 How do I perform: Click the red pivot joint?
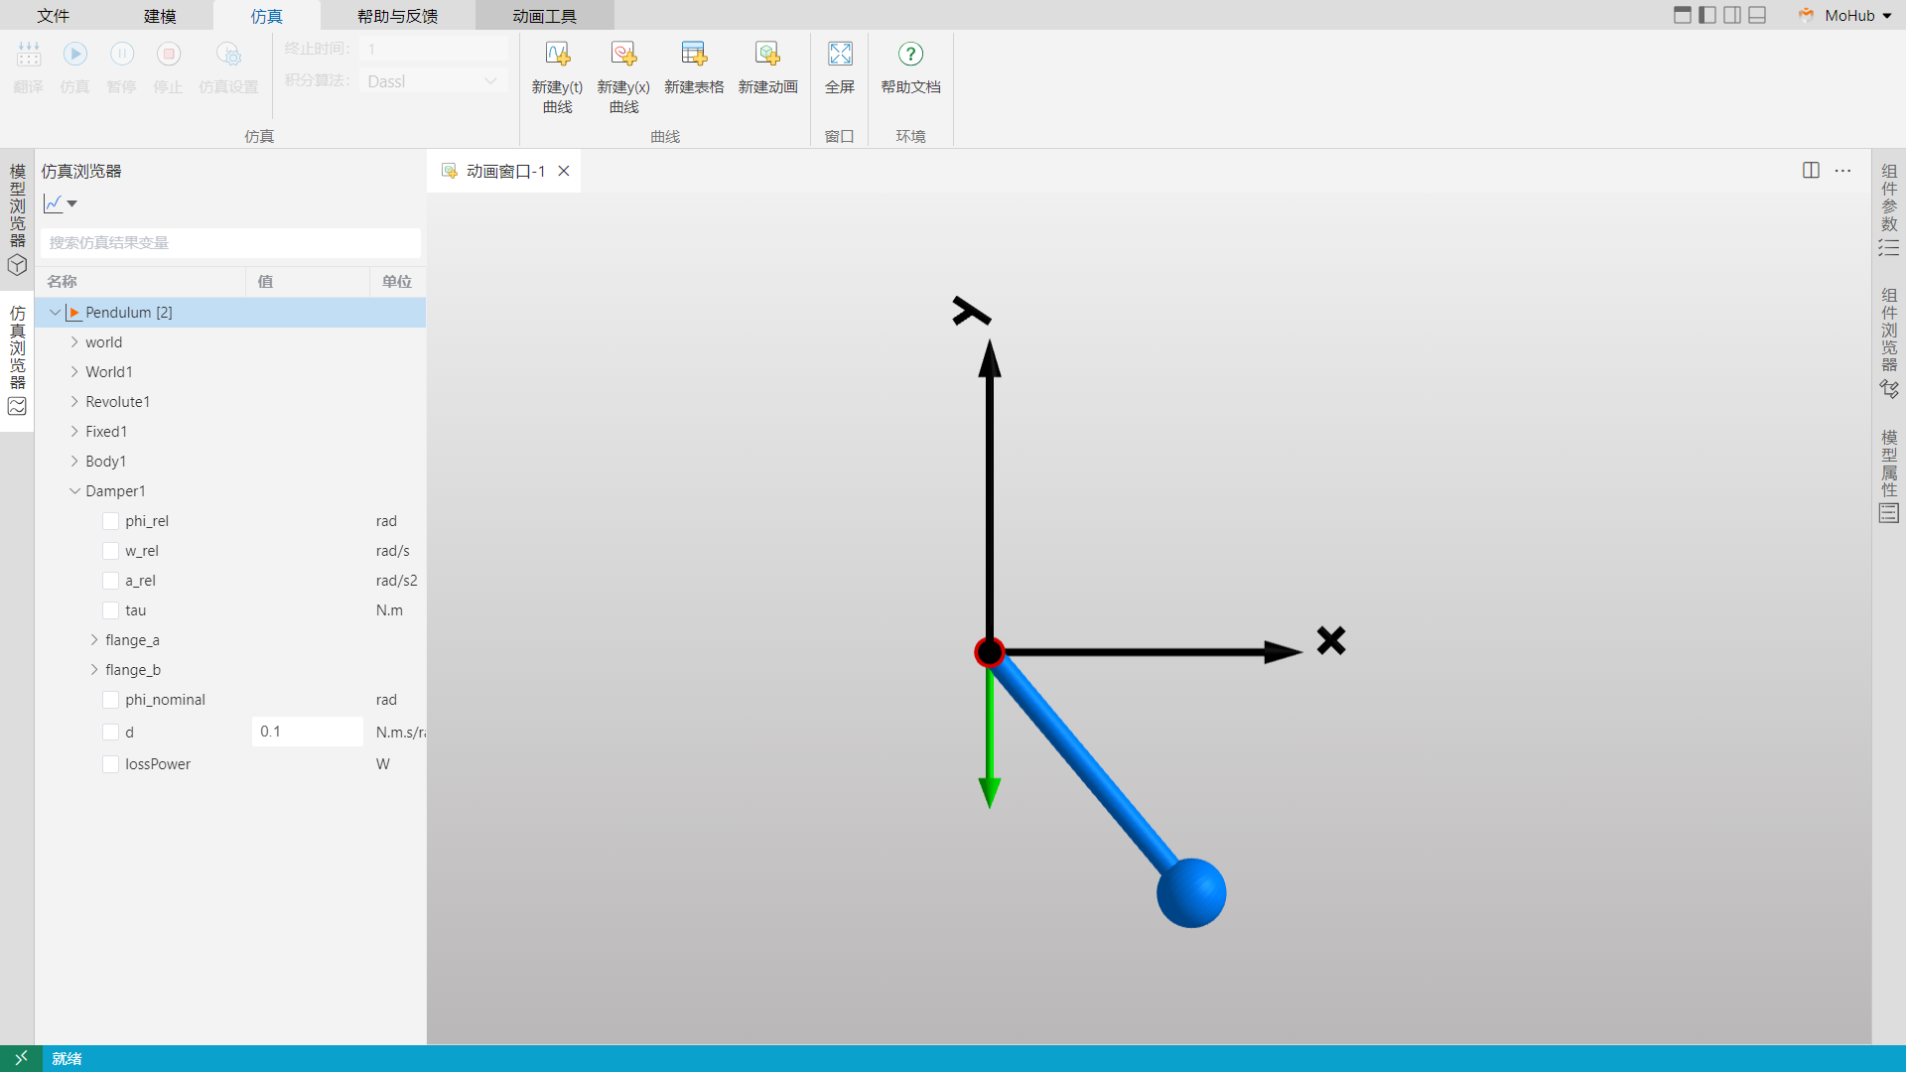click(x=989, y=652)
